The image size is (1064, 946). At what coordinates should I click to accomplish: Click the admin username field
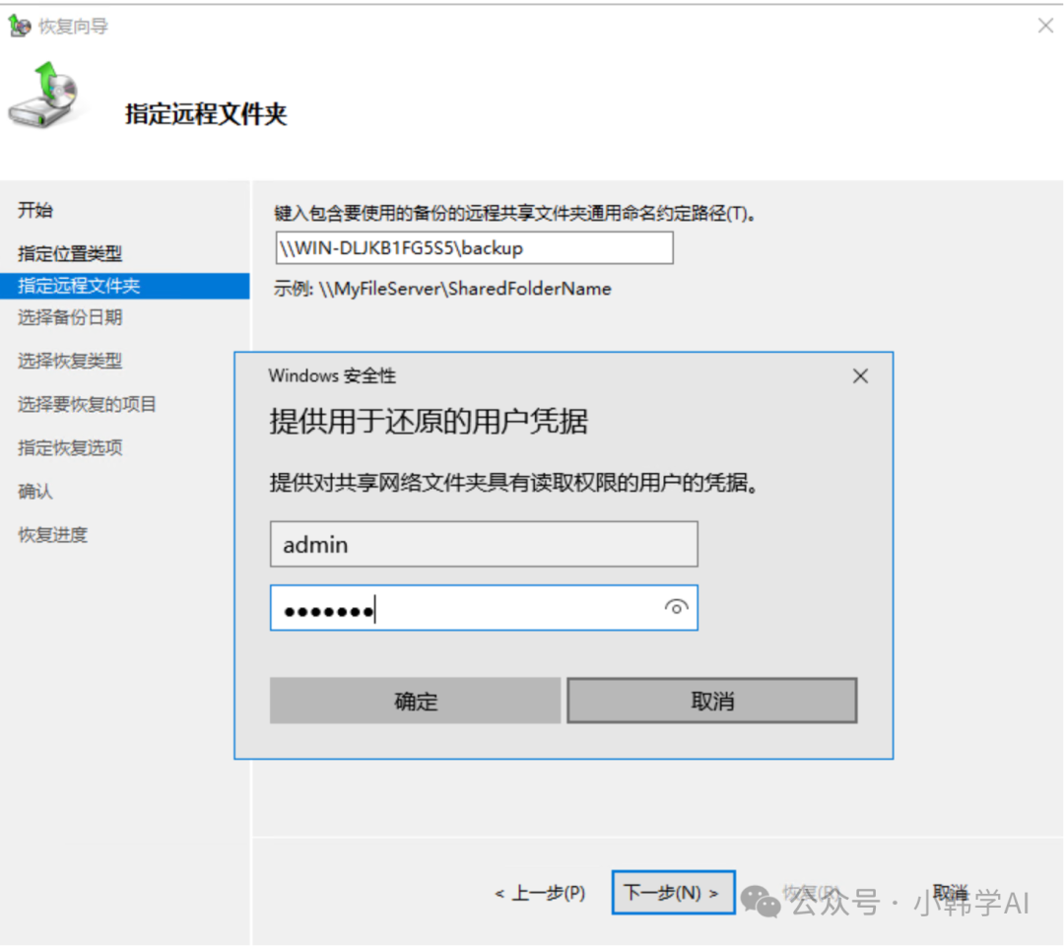click(484, 544)
